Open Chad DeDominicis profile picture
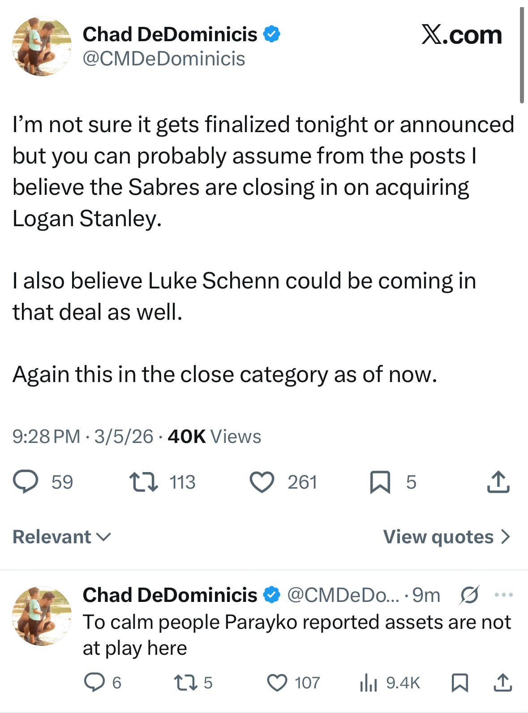 [41, 47]
